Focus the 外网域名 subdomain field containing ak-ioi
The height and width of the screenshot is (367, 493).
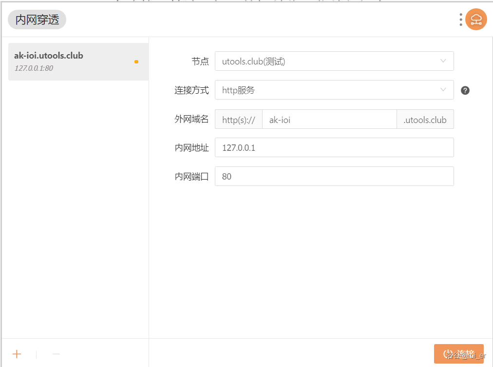tap(329, 120)
